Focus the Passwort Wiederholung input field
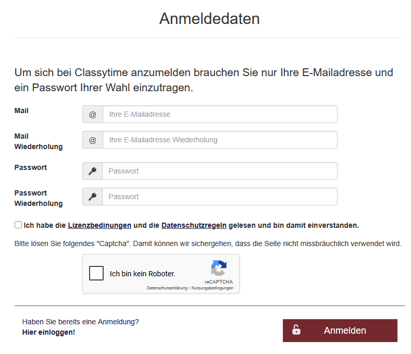411x354 pixels. coord(219,197)
